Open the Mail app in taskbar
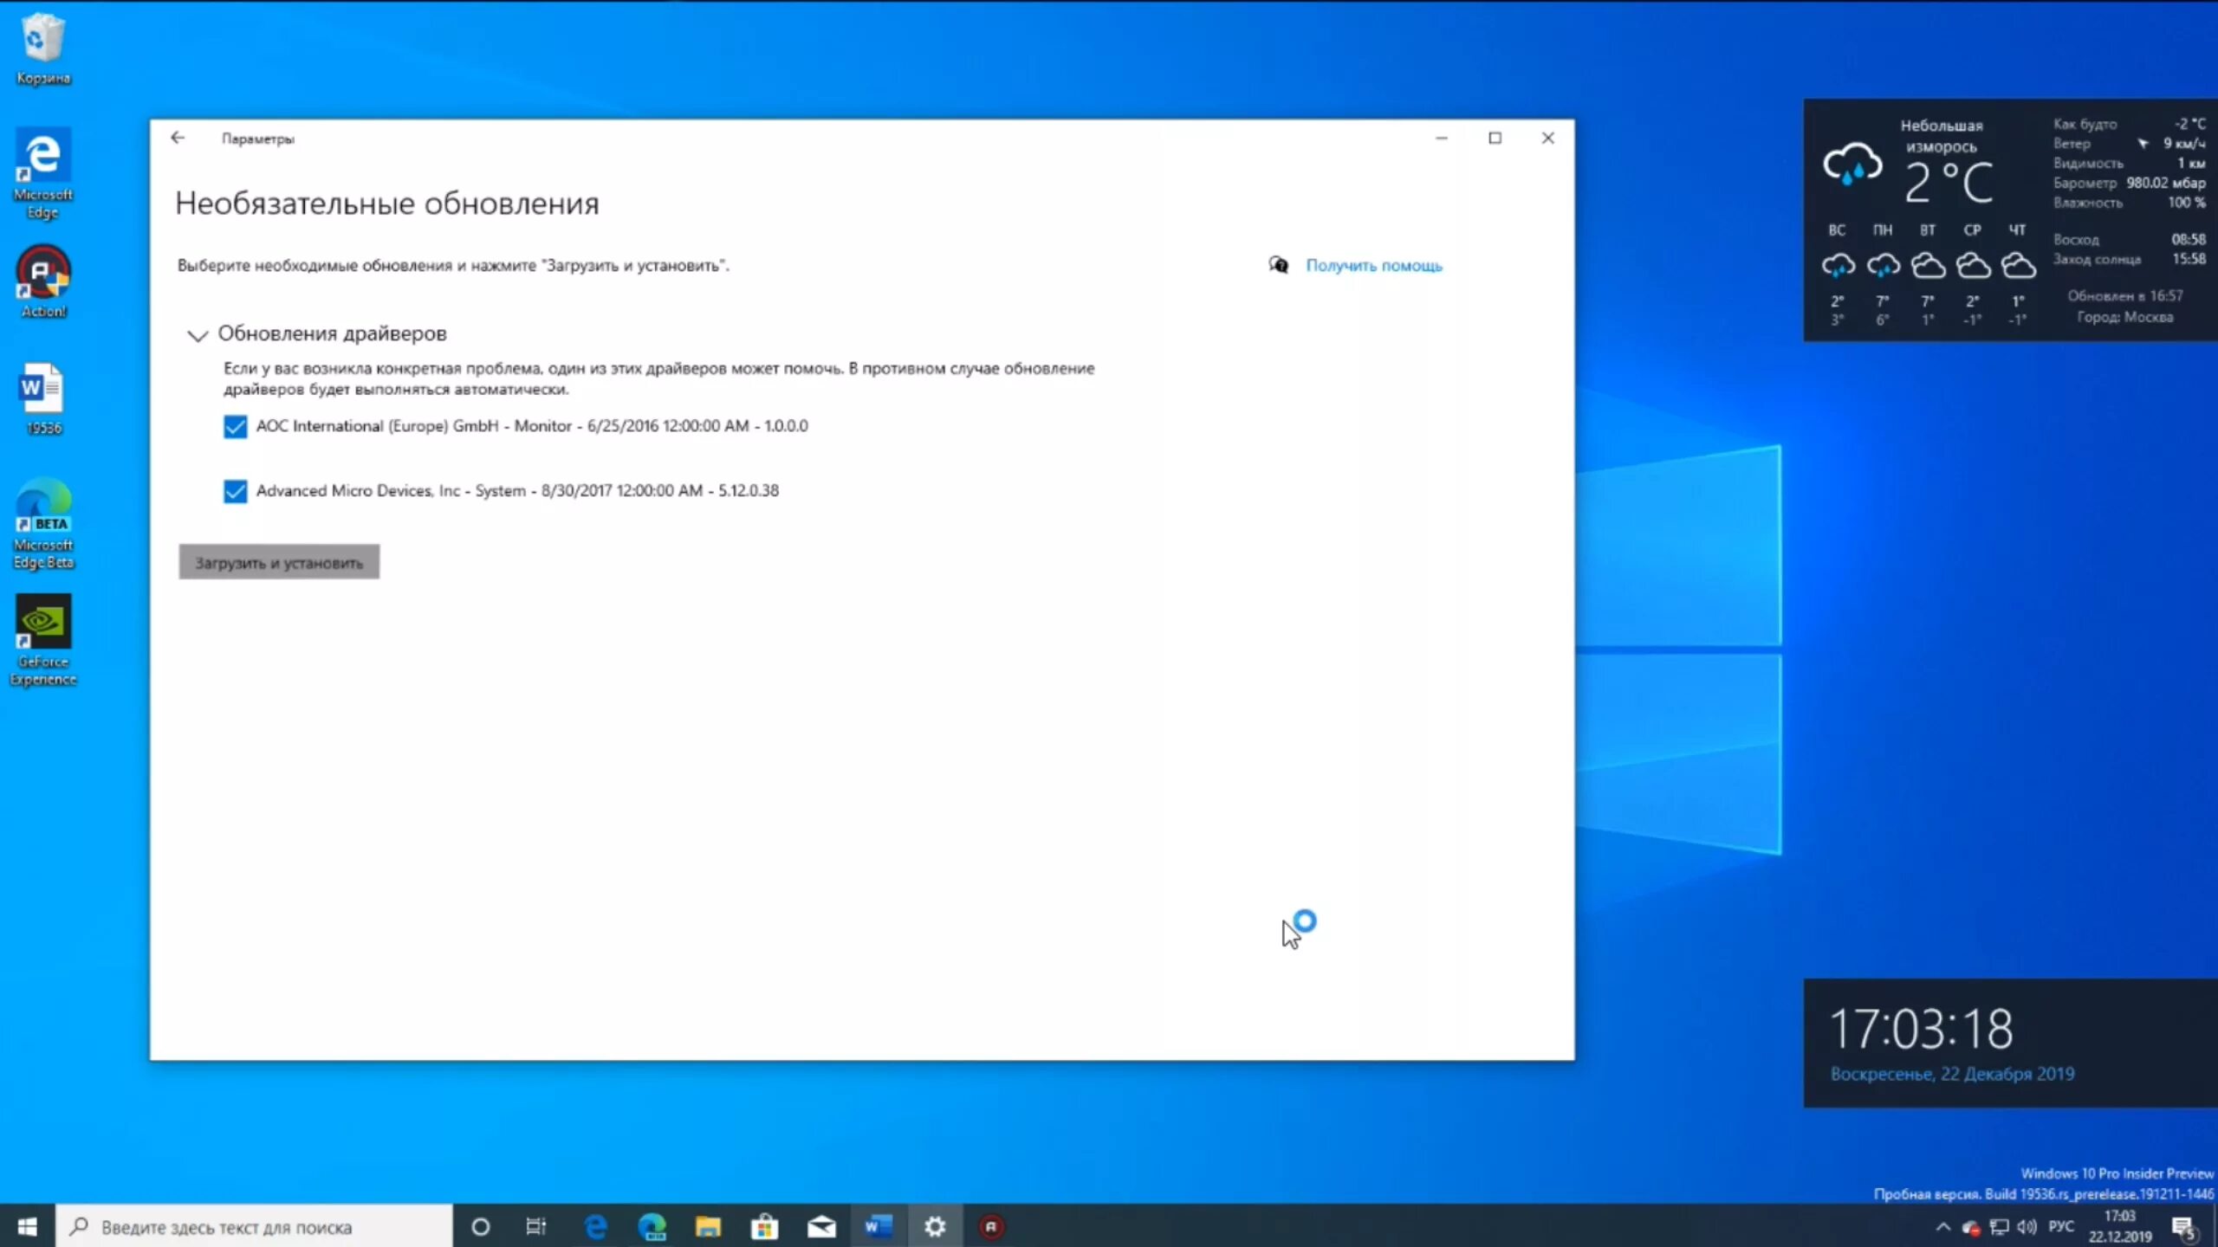2218x1247 pixels. [x=821, y=1226]
